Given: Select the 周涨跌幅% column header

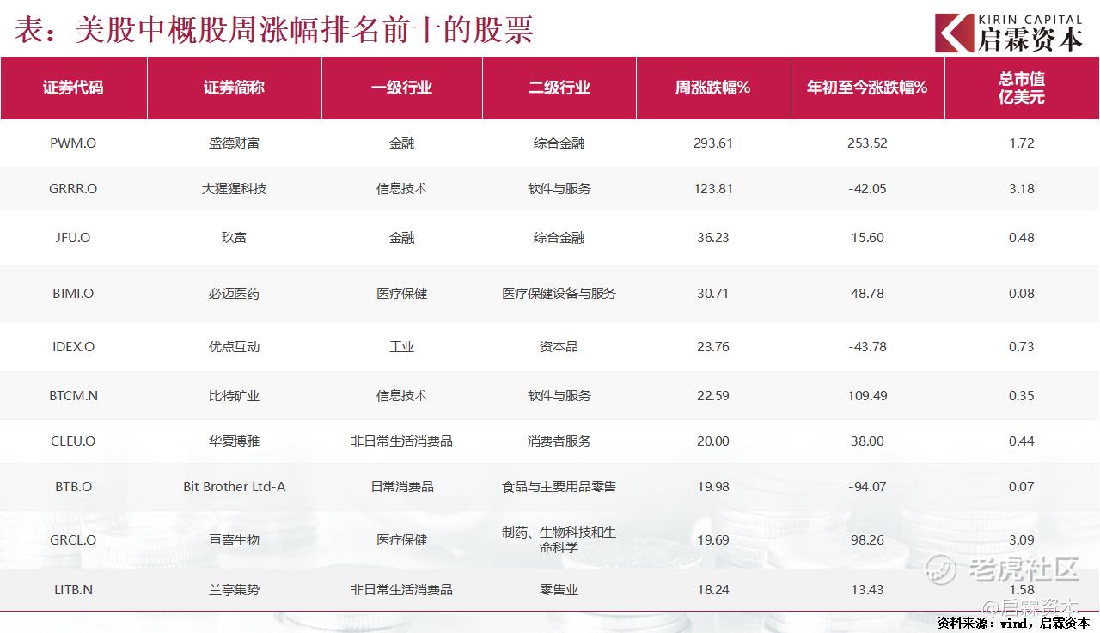Looking at the screenshot, I should pos(713,88).
